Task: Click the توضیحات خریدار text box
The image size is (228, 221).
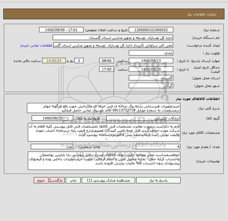Action: click(x=104, y=161)
